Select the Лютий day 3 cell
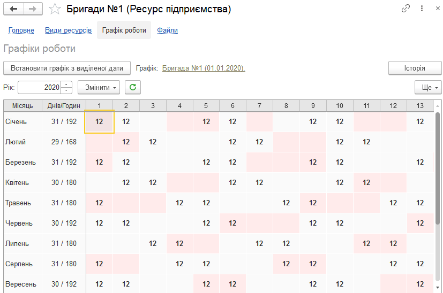 point(153,142)
